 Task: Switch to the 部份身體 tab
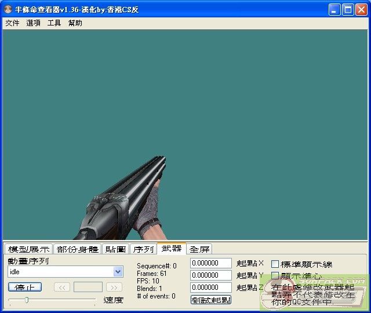point(77,249)
